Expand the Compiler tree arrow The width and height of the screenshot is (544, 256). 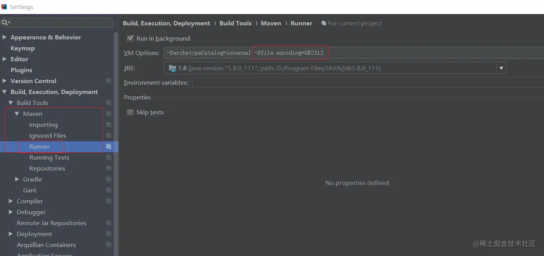11,201
